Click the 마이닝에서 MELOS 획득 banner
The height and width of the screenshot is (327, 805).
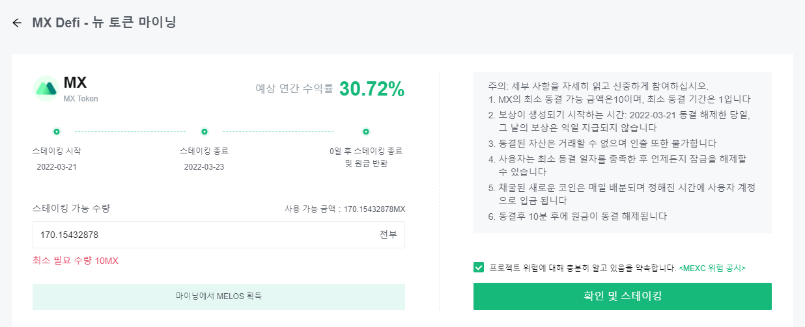pyautogui.click(x=218, y=296)
